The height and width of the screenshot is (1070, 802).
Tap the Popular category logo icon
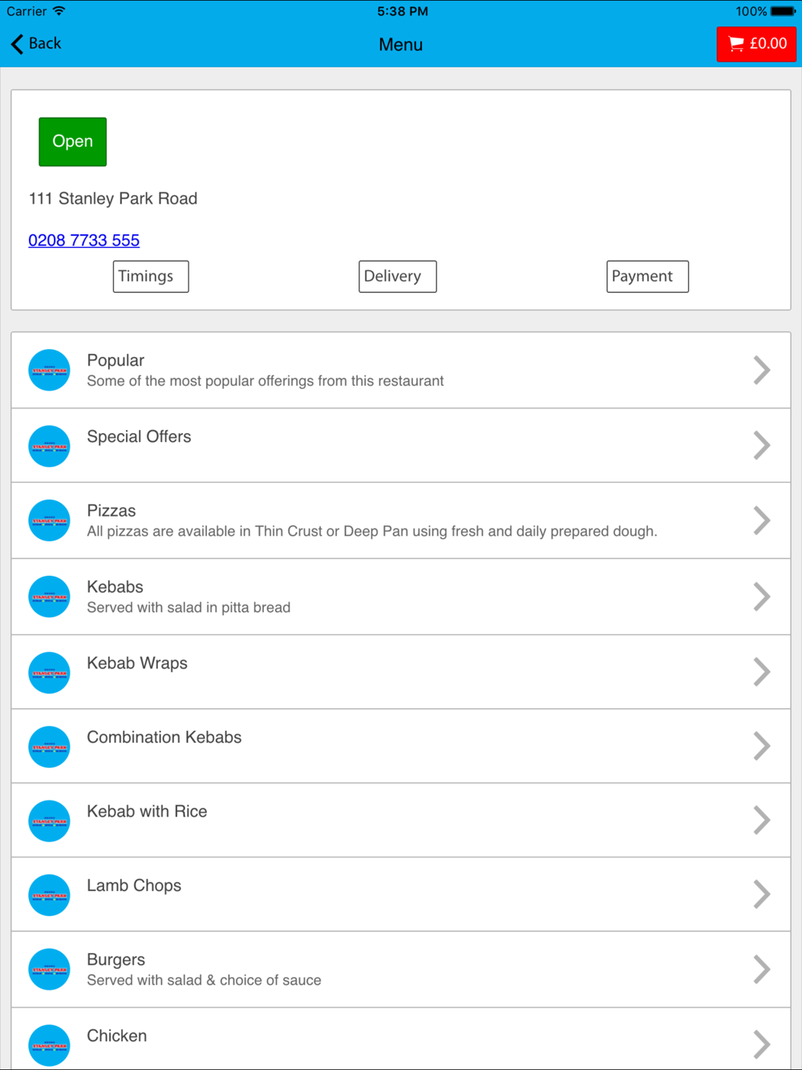49,370
